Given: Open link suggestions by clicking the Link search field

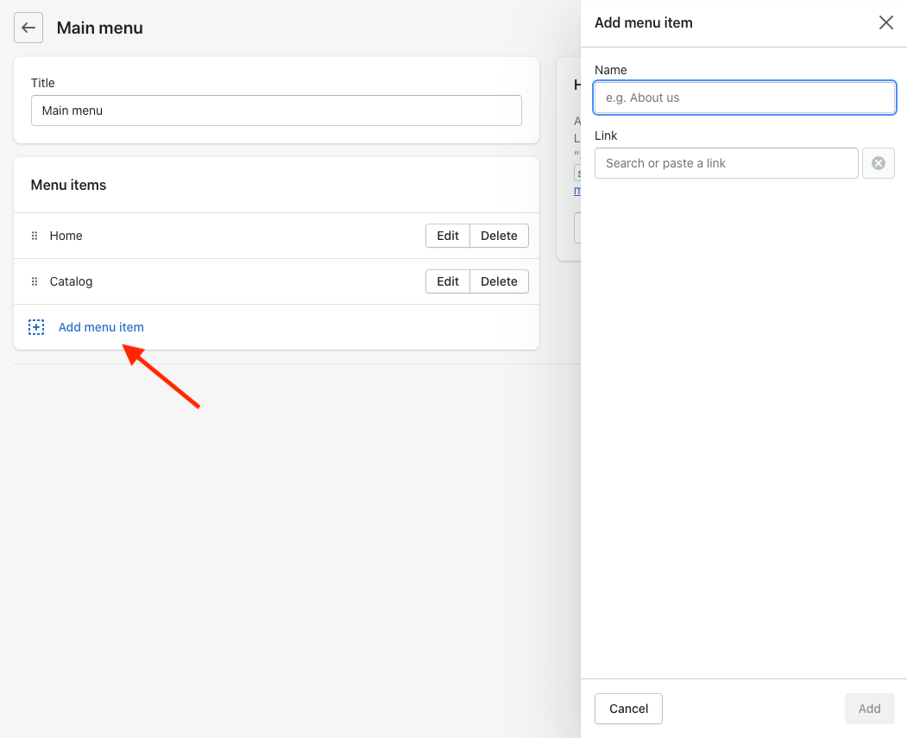Looking at the screenshot, I should coord(726,163).
